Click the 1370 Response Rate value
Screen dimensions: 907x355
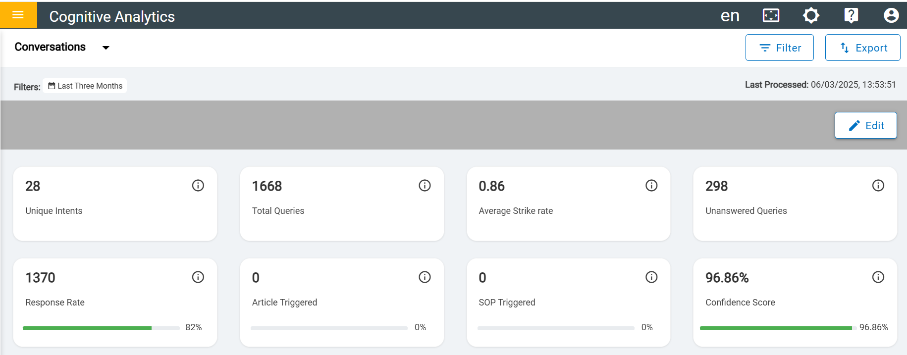point(40,278)
